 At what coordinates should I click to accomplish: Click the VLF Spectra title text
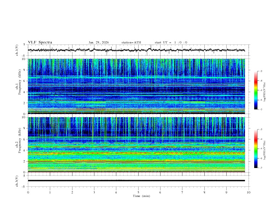(x=40, y=42)
